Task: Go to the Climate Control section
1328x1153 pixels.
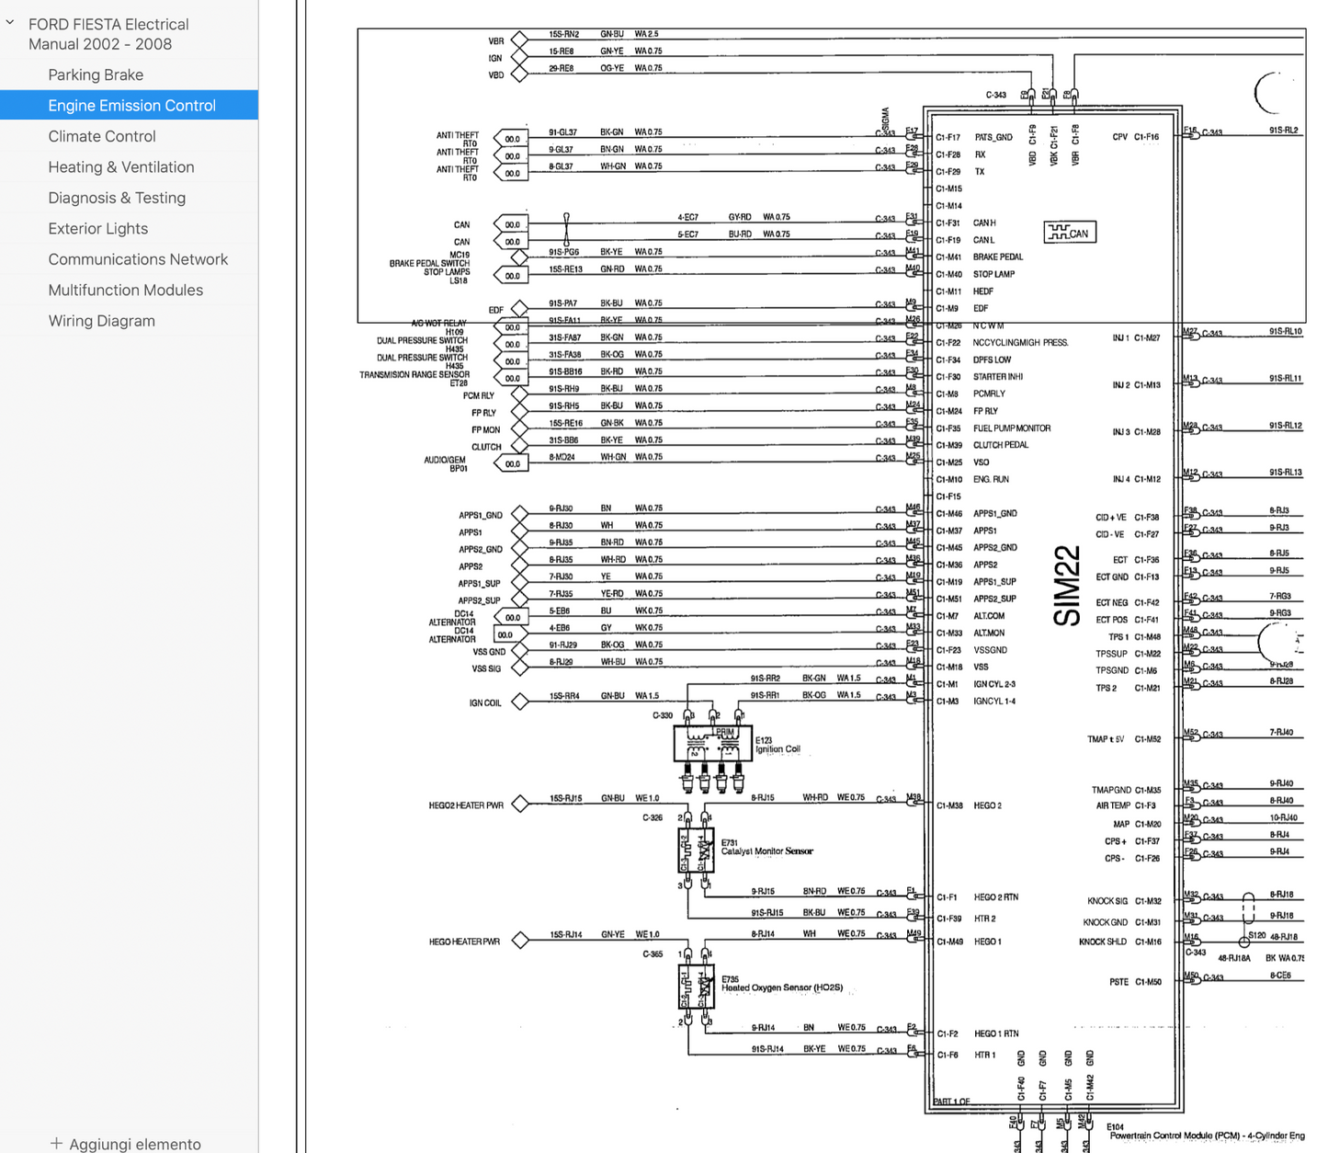Action: coord(102,136)
